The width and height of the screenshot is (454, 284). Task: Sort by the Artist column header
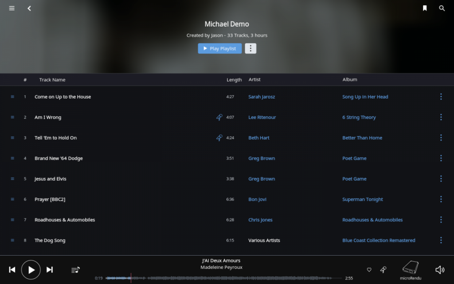click(x=254, y=79)
